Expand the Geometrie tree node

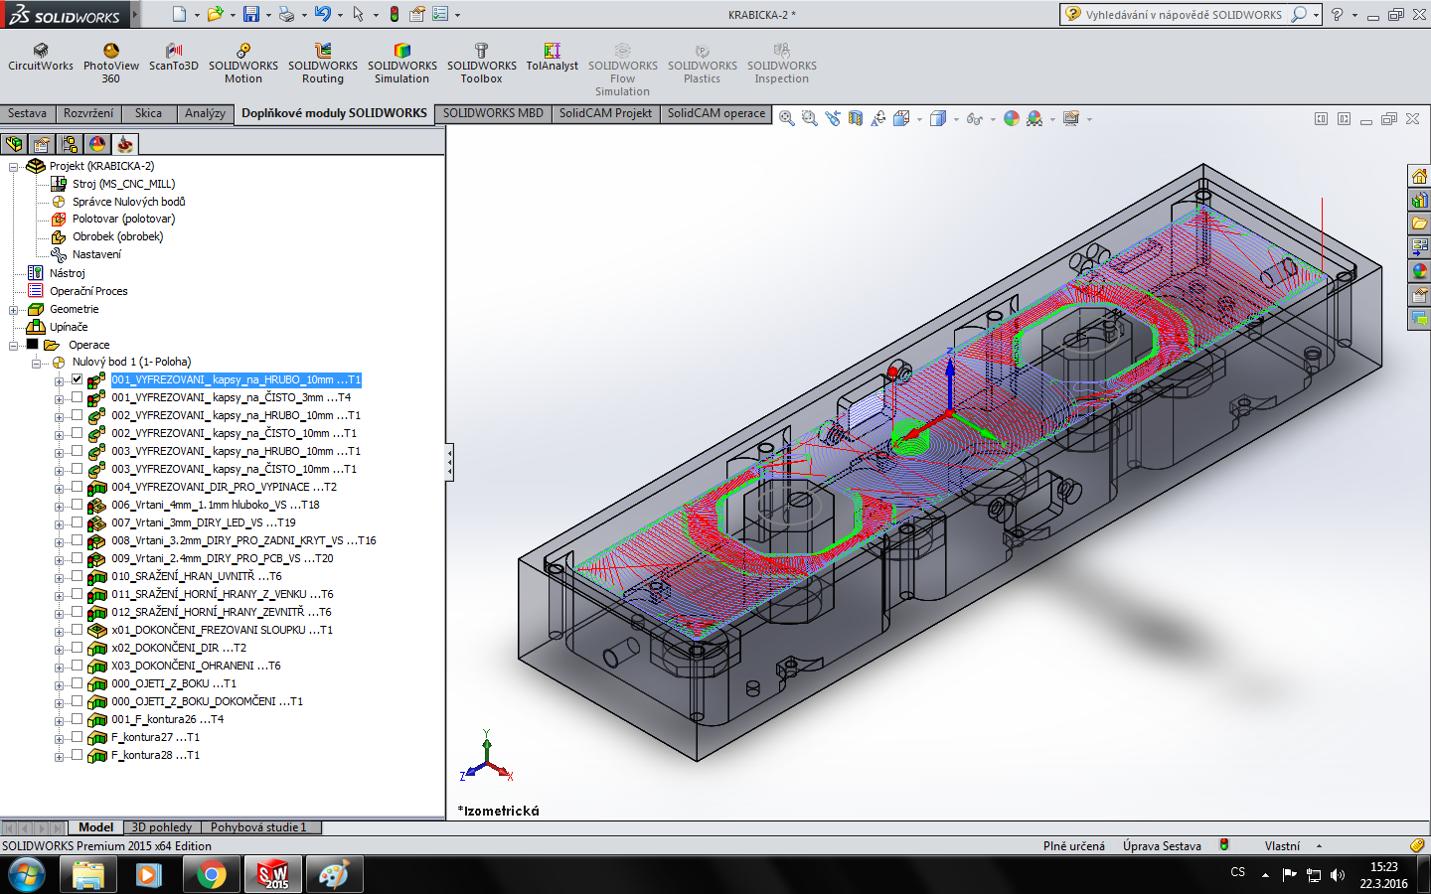click(x=14, y=310)
